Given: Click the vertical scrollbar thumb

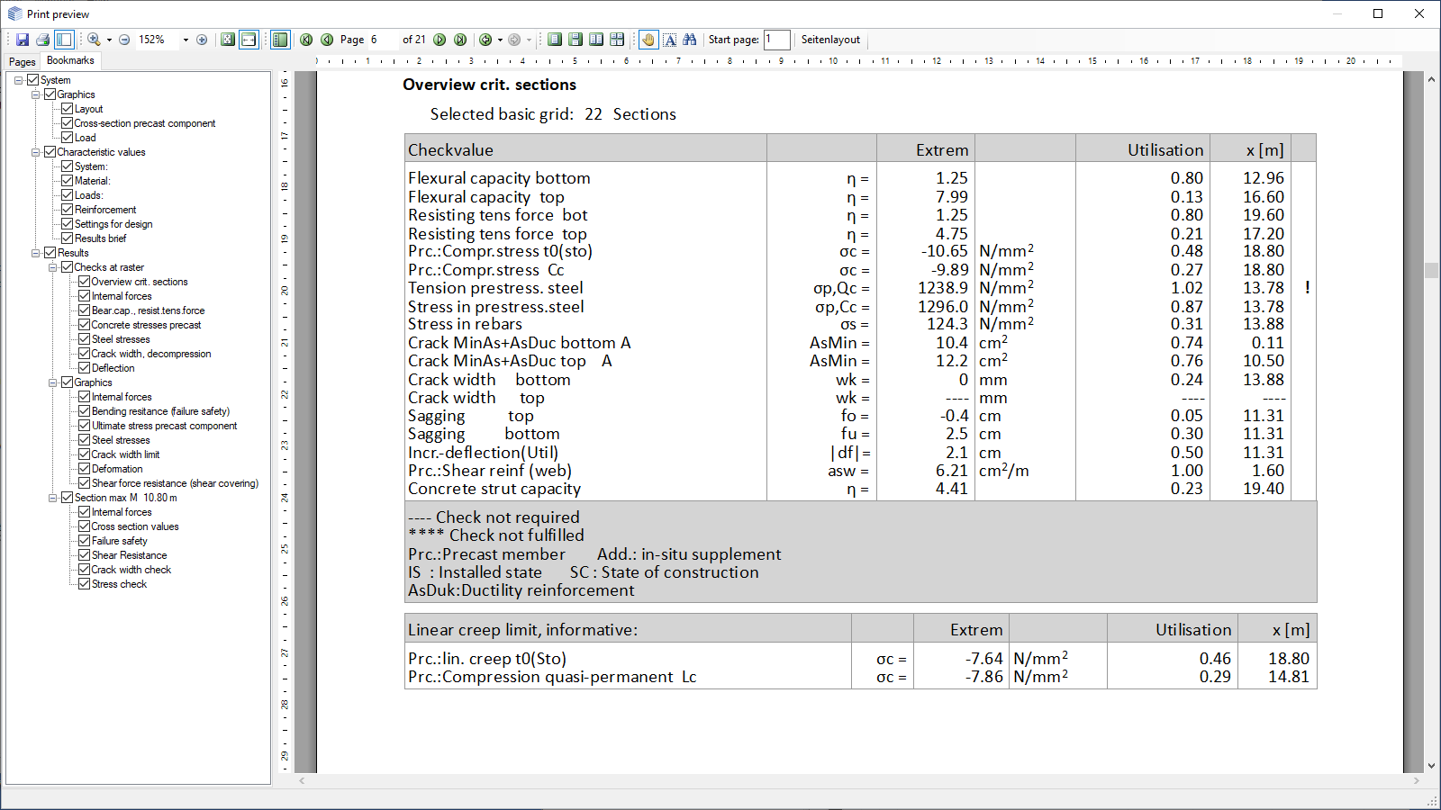Looking at the screenshot, I should click(x=1431, y=271).
